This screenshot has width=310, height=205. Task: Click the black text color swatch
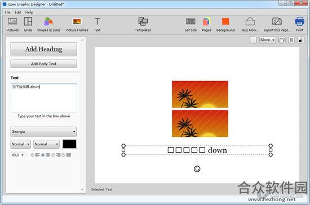(x=69, y=144)
